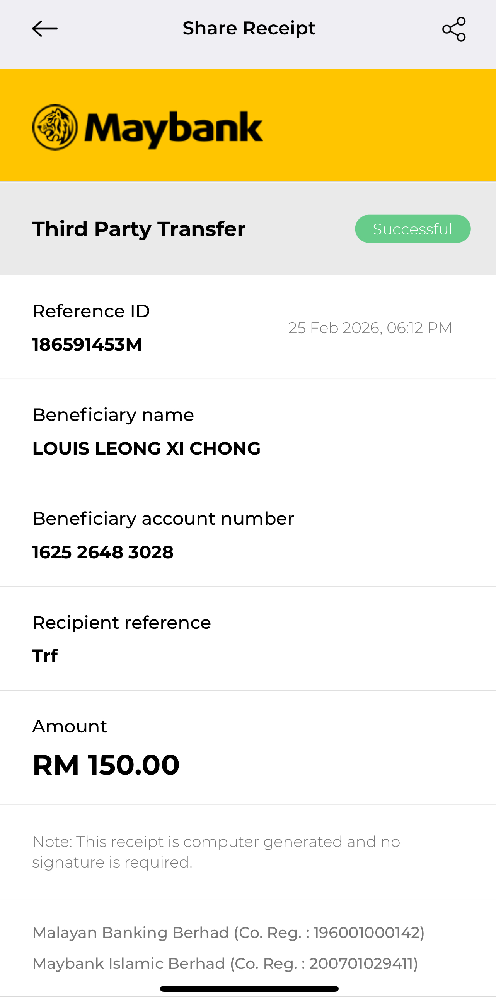The height and width of the screenshot is (1001, 496).
Task: Click the Reference ID label
Action: coord(91,311)
